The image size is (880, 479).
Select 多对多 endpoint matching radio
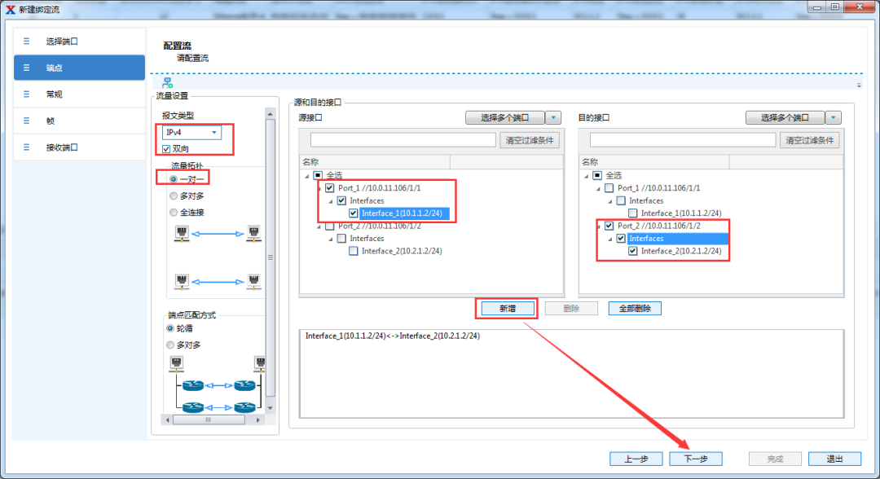pyautogui.click(x=170, y=345)
